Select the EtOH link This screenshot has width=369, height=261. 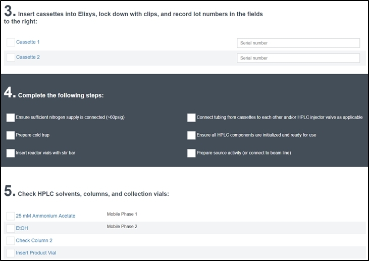coord(22,228)
